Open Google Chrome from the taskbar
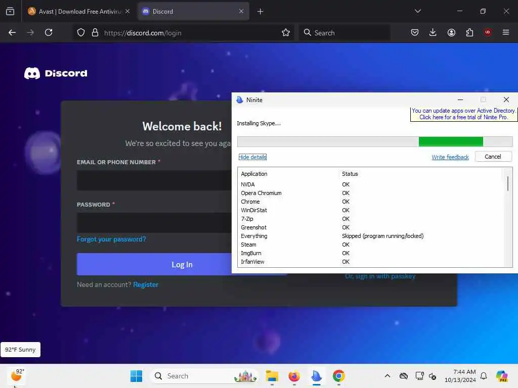 pos(338,376)
